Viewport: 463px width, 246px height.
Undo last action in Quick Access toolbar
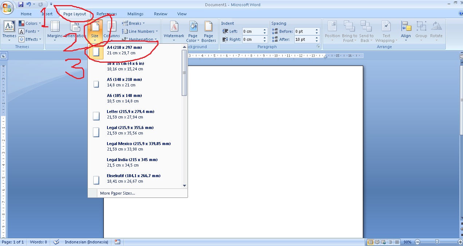[29, 4]
